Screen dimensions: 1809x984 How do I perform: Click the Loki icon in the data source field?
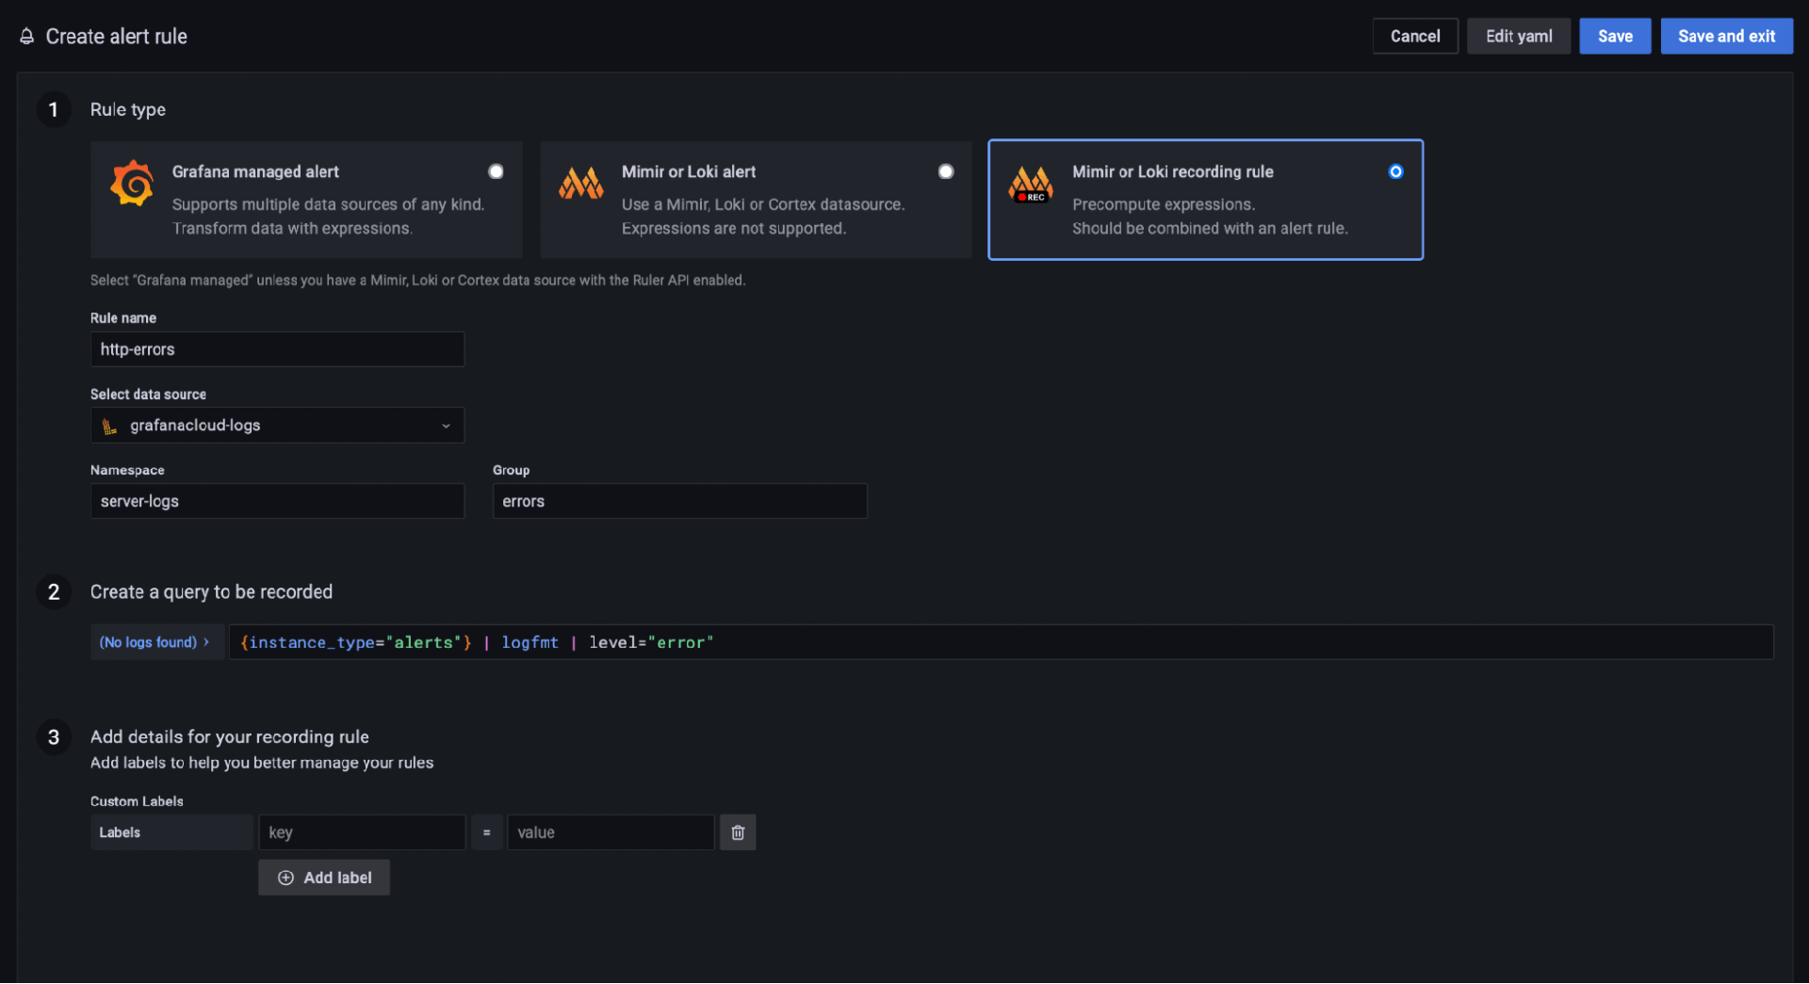coord(110,425)
